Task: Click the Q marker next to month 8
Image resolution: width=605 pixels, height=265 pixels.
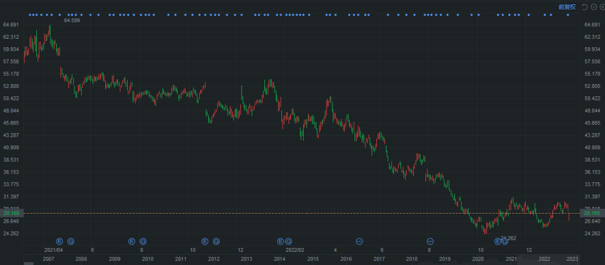Action: click(x=143, y=241)
